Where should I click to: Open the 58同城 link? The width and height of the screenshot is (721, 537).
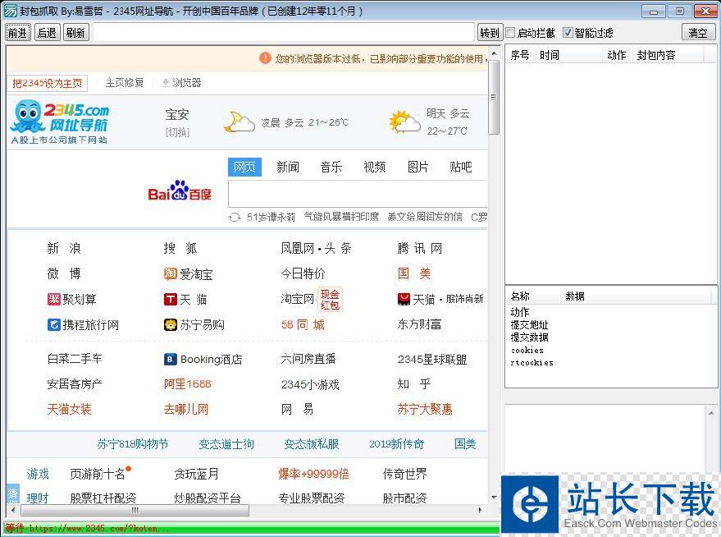point(303,325)
